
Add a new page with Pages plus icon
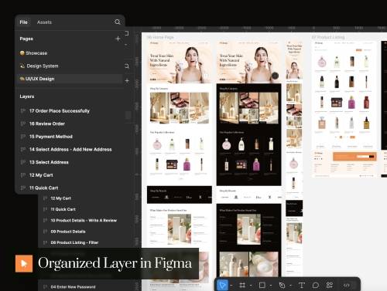tap(118, 39)
